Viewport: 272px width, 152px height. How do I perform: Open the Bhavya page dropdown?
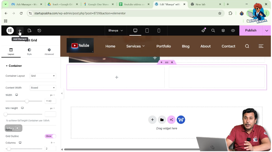(116, 30)
